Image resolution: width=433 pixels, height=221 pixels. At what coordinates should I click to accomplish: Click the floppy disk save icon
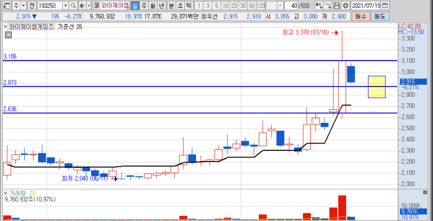(x=337, y=5)
